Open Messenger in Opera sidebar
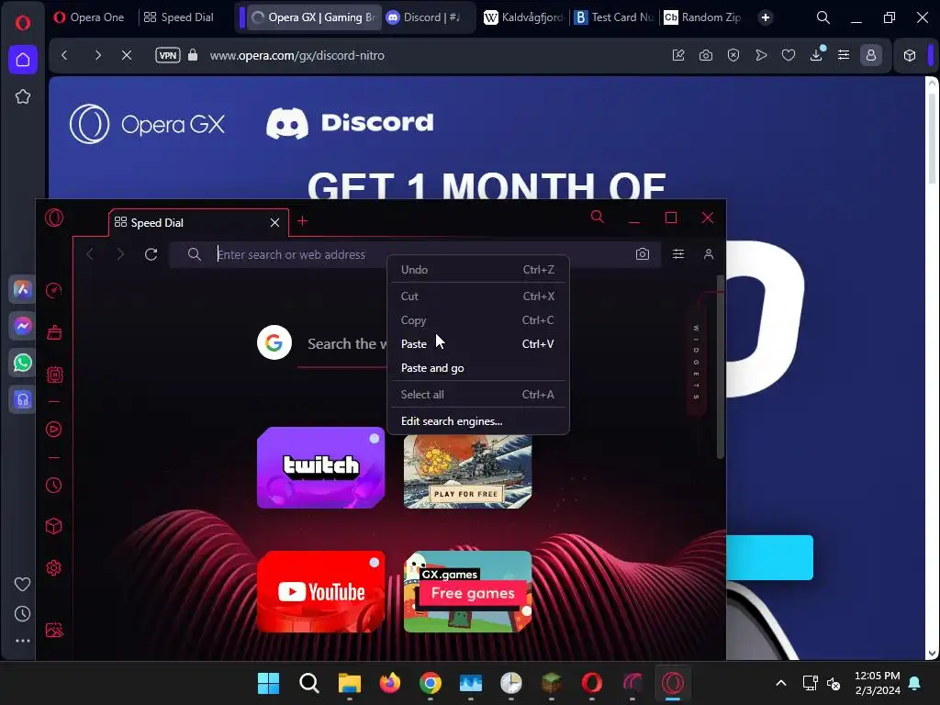Viewport: 940px width, 705px height. [x=23, y=326]
